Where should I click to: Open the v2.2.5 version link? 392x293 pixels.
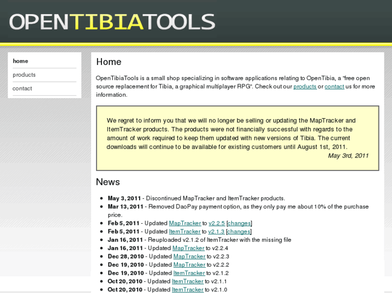(217, 223)
